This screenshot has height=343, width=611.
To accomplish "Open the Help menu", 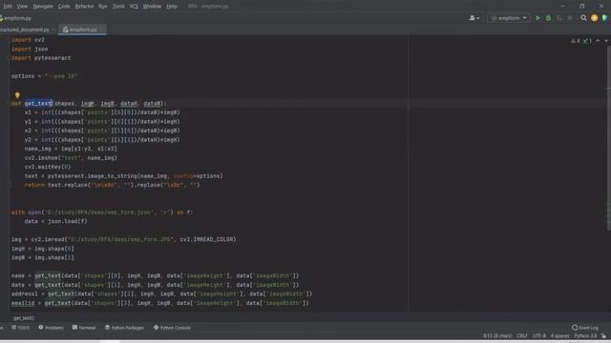I will coord(172,7).
